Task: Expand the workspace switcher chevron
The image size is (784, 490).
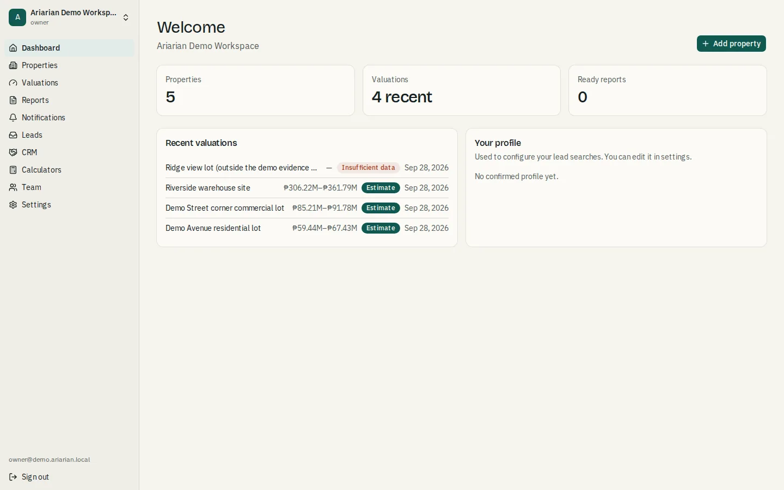Action: pos(126,17)
